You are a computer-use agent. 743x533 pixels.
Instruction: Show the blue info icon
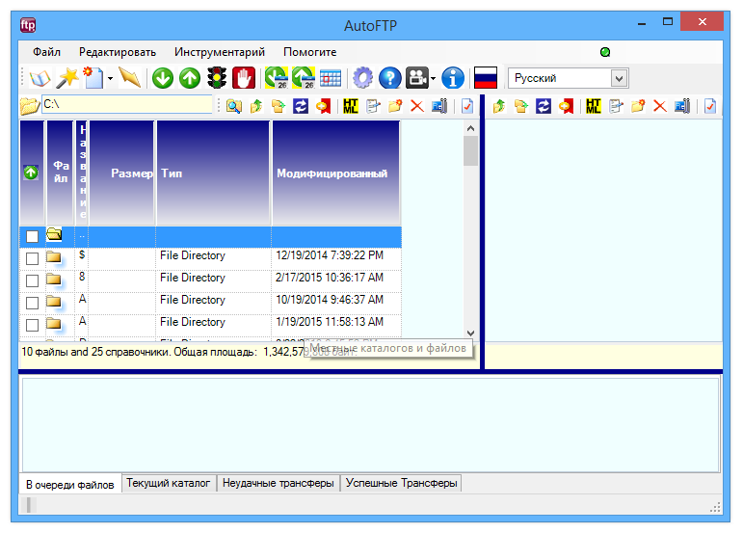[453, 78]
